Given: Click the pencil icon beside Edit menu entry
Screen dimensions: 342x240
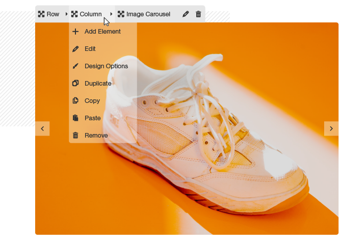Looking at the screenshot, I should tap(75, 49).
